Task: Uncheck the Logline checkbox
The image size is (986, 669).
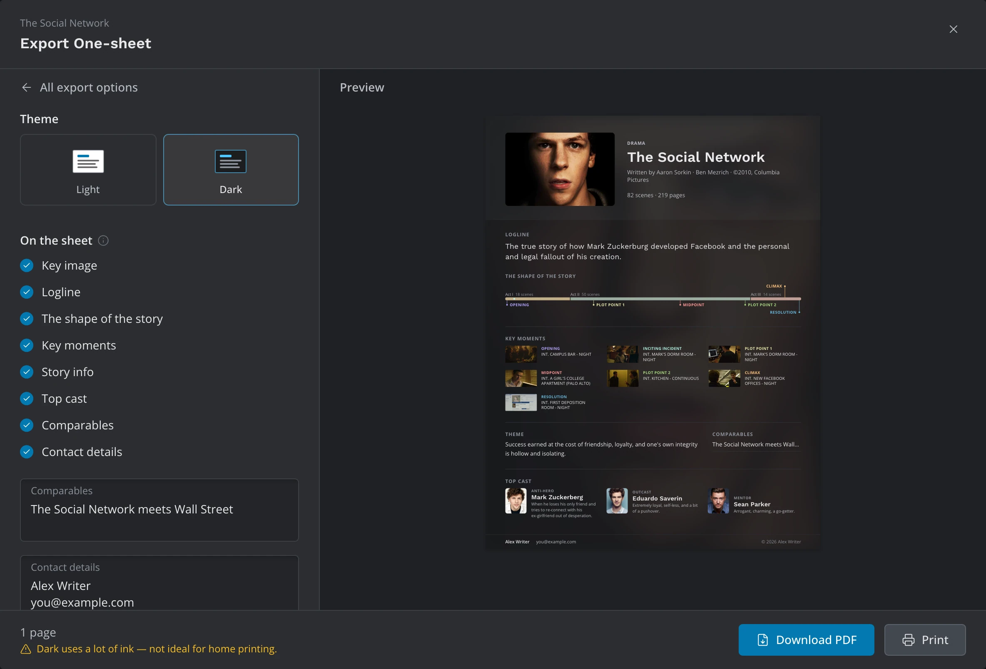Action: coord(27,292)
